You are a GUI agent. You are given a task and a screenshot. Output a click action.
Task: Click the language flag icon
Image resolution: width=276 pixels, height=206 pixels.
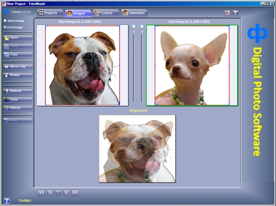(x=227, y=13)
